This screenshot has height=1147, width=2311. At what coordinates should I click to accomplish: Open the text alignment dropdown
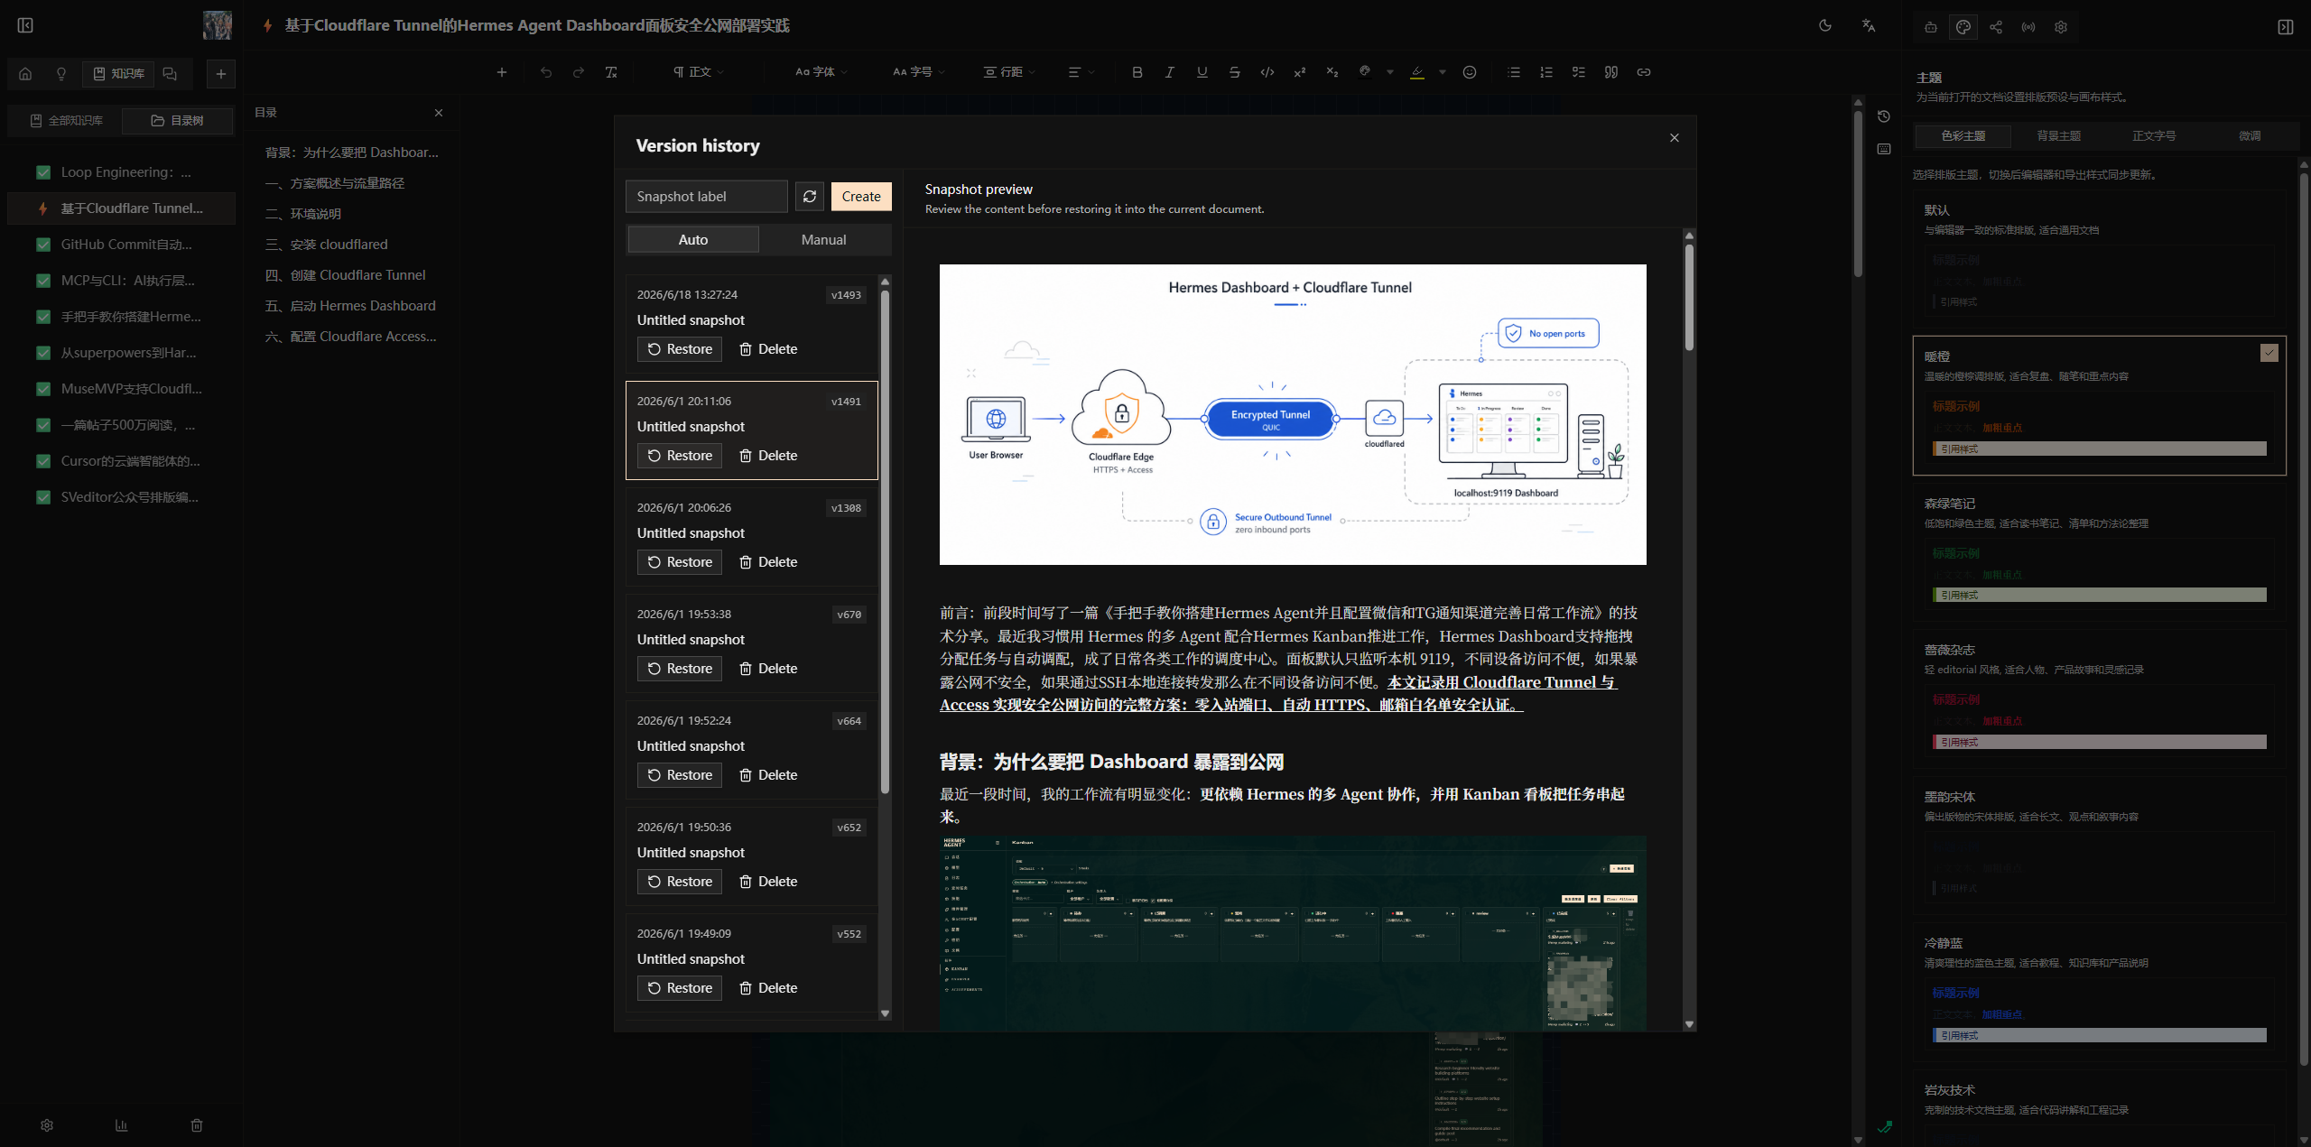coord(1081,72)
